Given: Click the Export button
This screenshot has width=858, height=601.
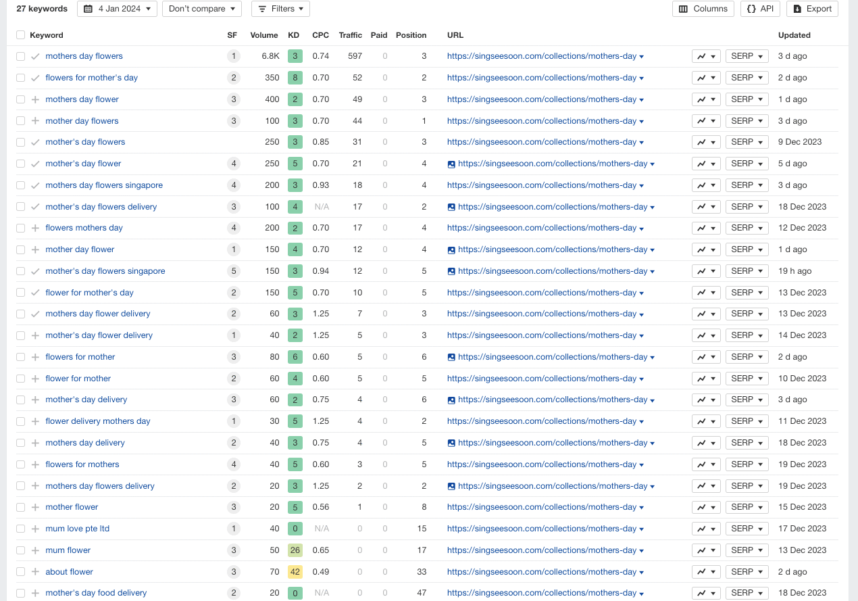Looking at the screenshot, I should (812, 9).
